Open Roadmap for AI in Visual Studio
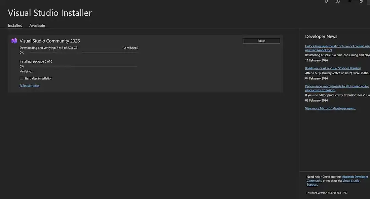 tap(333, 68)
